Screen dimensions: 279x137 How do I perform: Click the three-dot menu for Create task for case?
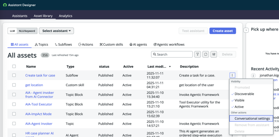click(232, 75)
